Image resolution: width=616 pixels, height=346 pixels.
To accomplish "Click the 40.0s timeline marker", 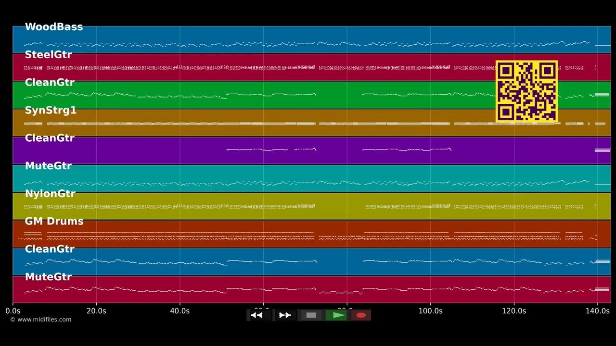I will (x=180, y=311).
